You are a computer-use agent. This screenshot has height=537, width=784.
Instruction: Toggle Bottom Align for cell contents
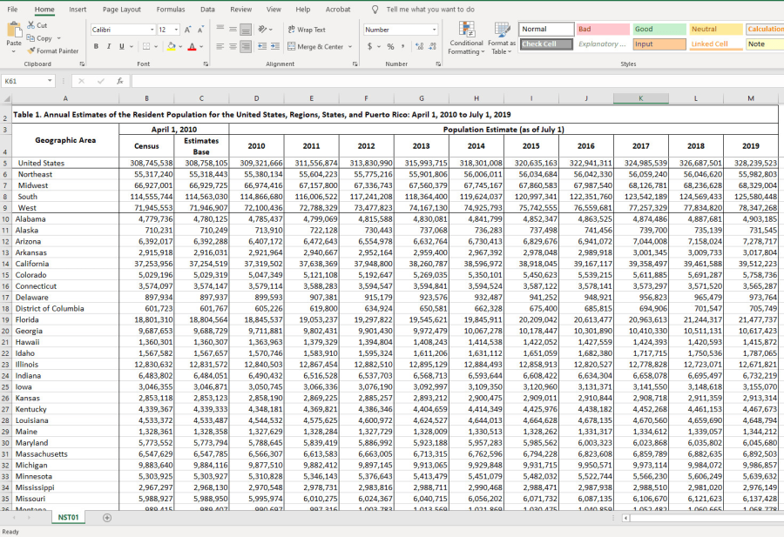246,29
